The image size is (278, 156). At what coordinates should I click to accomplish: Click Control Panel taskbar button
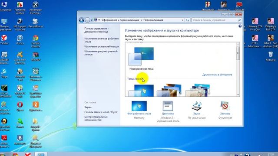point(41,154)
